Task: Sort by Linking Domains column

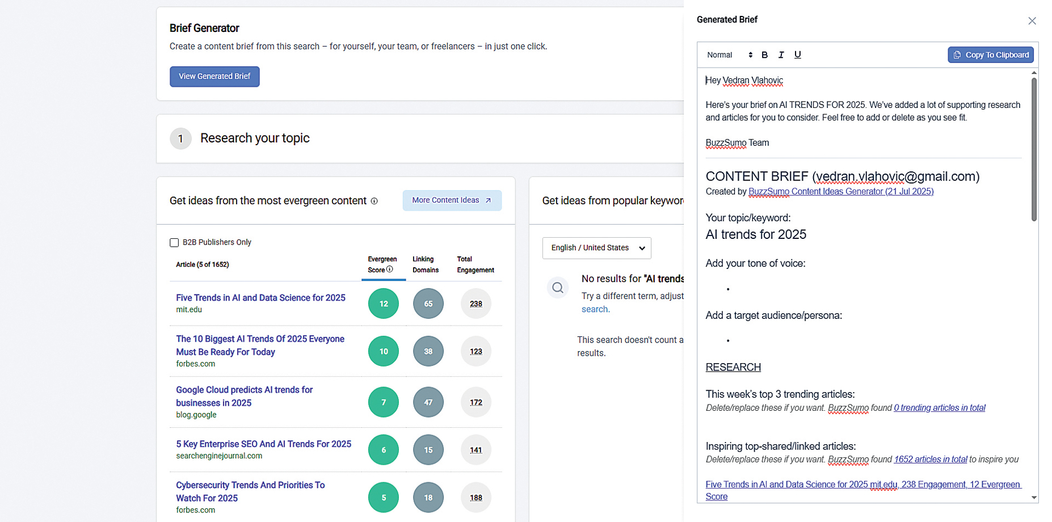Action: 426,264
